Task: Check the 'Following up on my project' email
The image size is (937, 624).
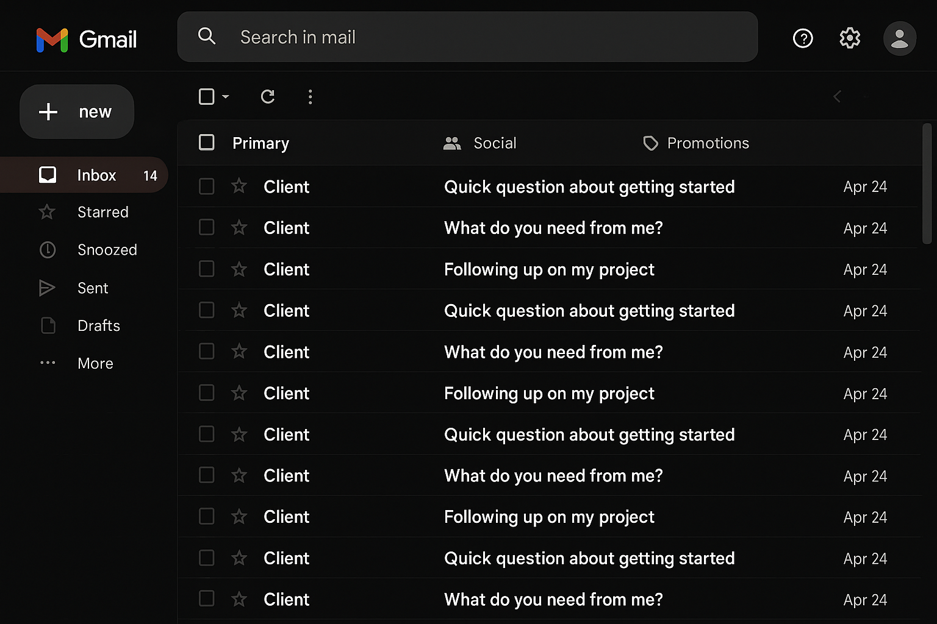Action: click(206, 269)
